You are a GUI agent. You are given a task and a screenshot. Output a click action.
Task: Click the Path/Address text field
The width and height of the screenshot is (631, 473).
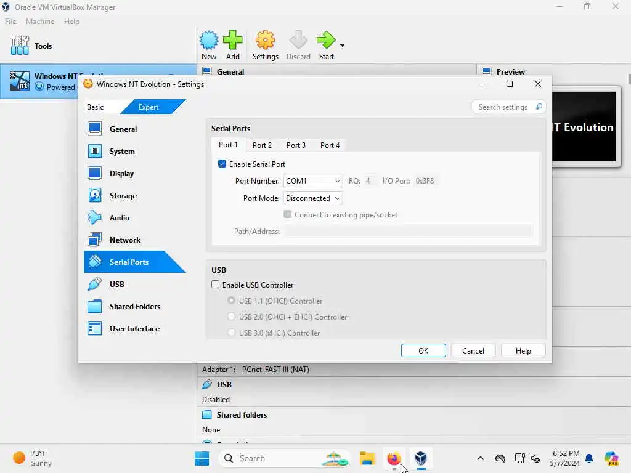pyautogui.click(x=408, y=232)
